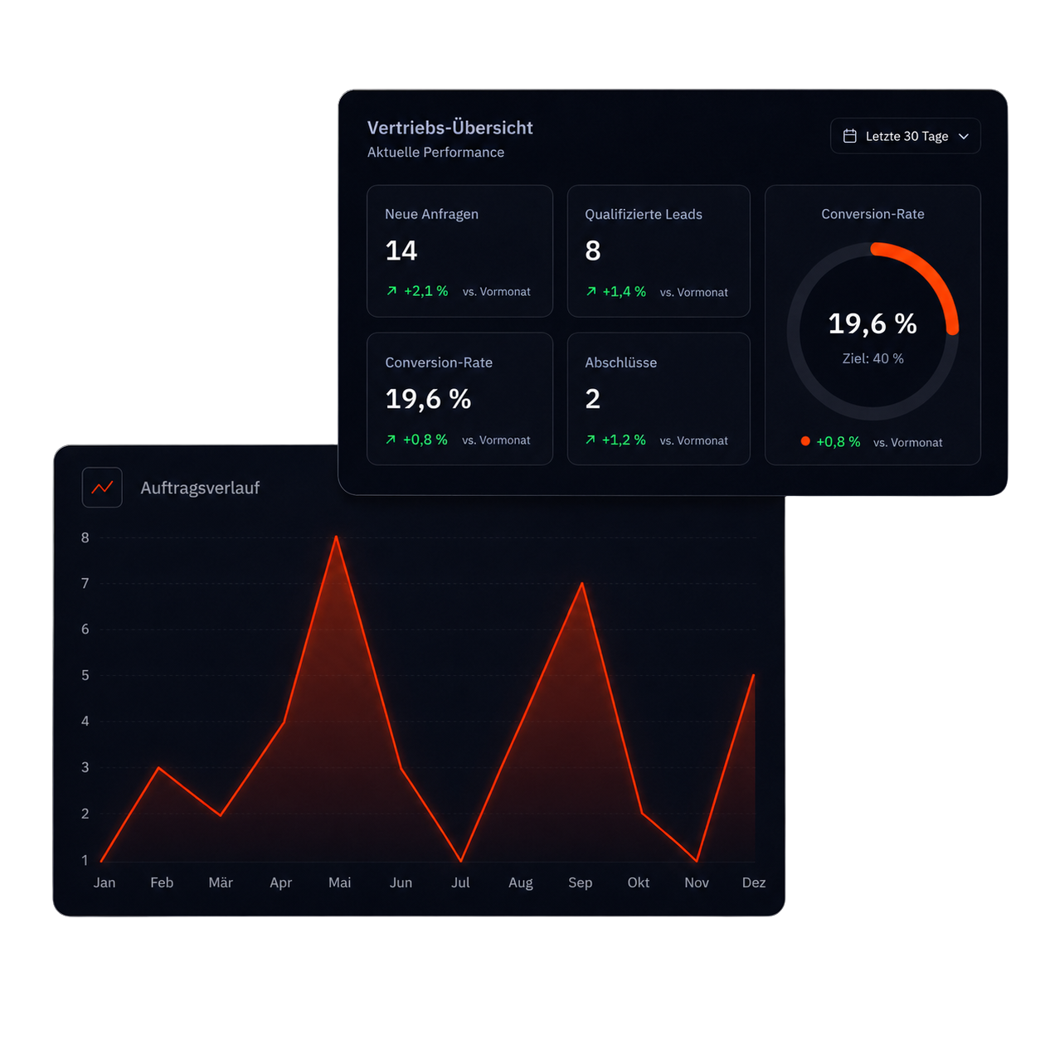The width and height of the screenshot is (1040, 1040).
Task: Click green arrow icon under Neue Anfragen
Action: 391,291
